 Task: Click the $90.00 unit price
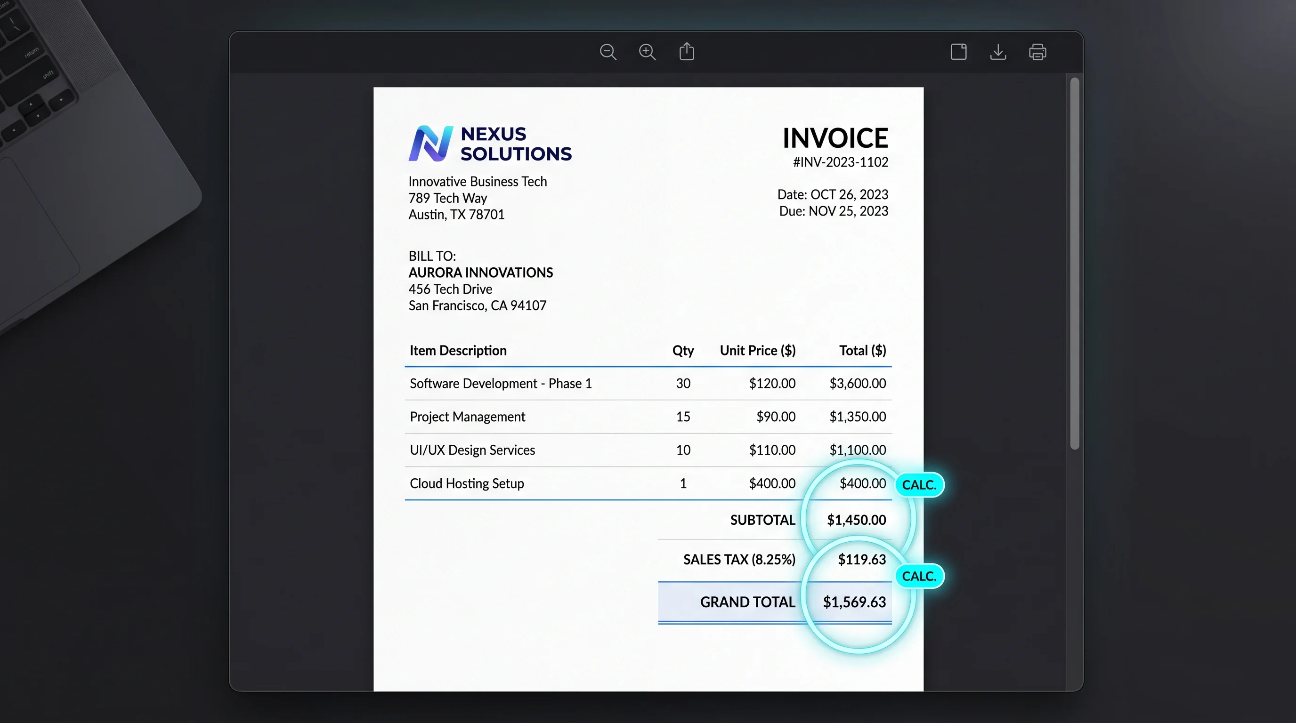(x=776, y=417)
